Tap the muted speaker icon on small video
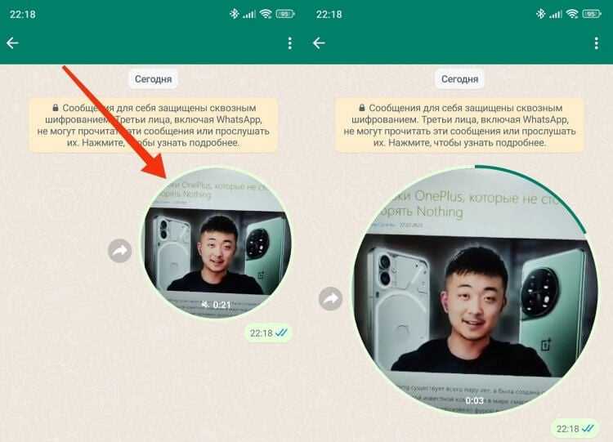This screenshot has width=613, height=442. click(205, 304)
